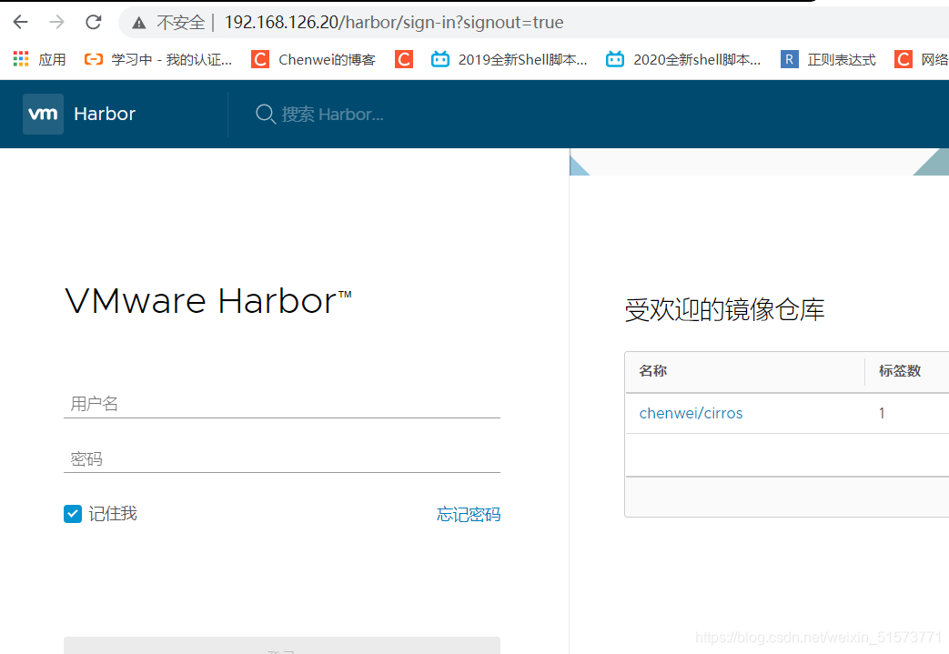949x654 pixels.
Task: Toggle the 记住我 checkbox
Action: pyautogui.click(x=73, y=514)
